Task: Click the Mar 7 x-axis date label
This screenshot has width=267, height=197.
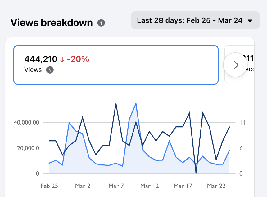Action: point(116,186)
